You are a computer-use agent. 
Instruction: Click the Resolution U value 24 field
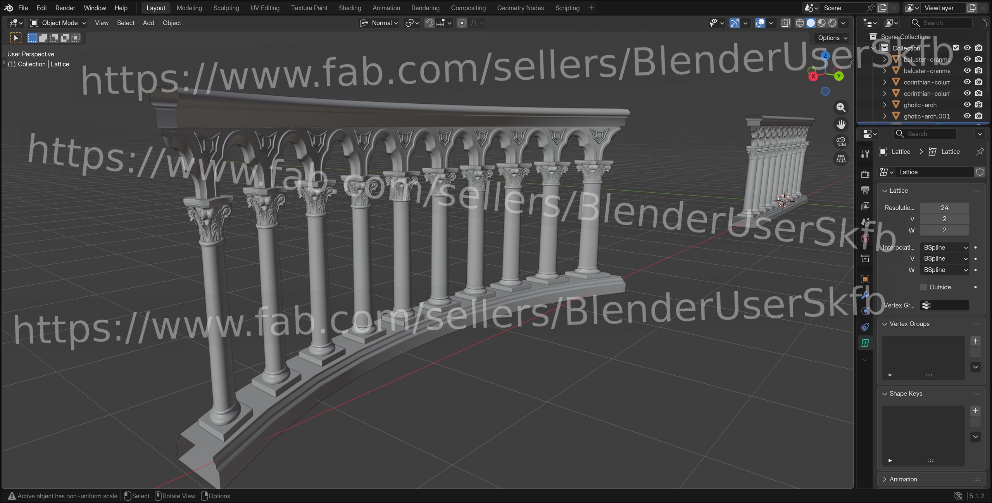click(945, 208)
